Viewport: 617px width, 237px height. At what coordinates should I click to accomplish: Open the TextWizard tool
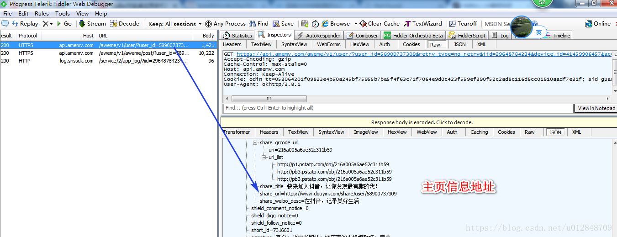pyautogui.click(x=423, y=24)
